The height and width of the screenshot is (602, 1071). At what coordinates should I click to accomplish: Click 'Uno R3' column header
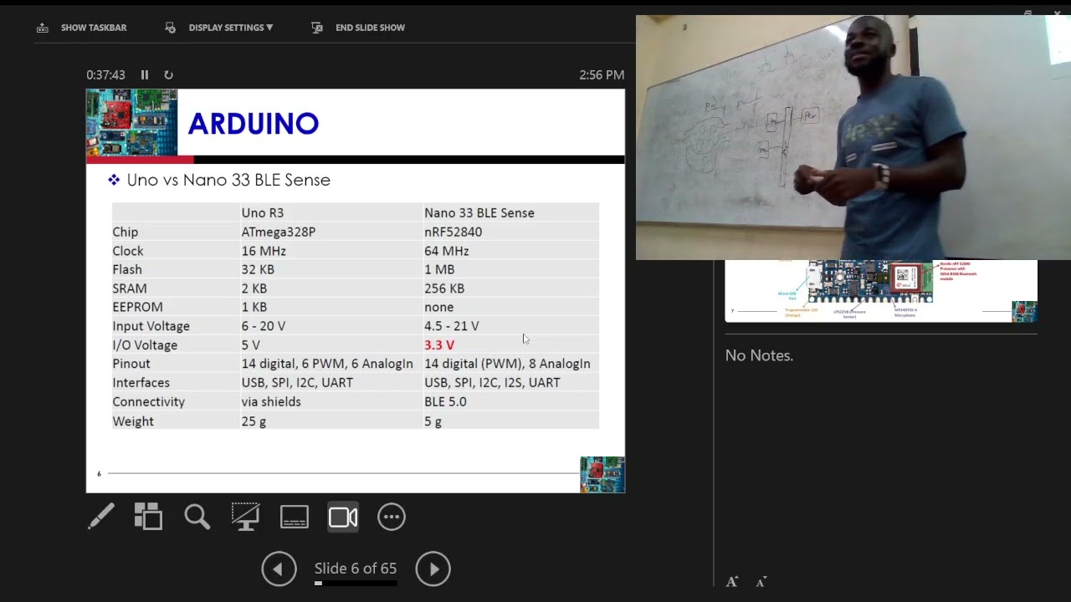tap(263, 212)
